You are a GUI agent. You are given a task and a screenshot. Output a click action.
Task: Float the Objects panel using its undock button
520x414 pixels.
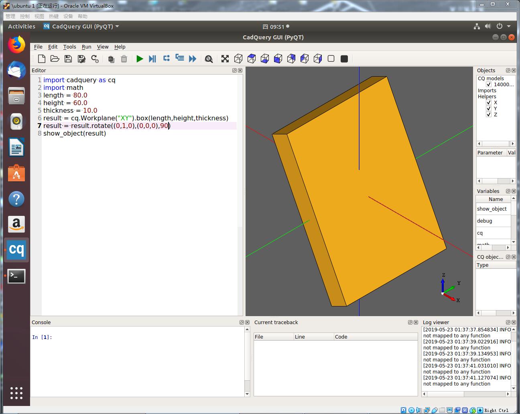(508, 70)
